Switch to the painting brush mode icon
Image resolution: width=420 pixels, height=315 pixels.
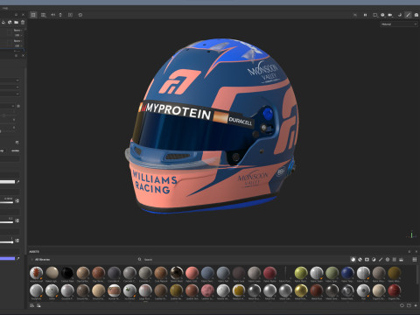(x=408, y=15)
